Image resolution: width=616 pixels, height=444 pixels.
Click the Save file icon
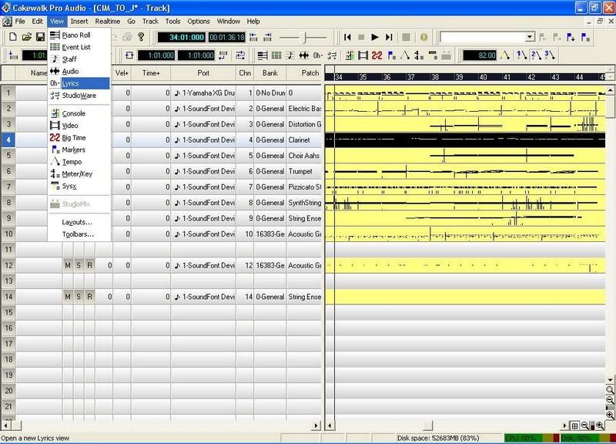(x=40, y=37)
